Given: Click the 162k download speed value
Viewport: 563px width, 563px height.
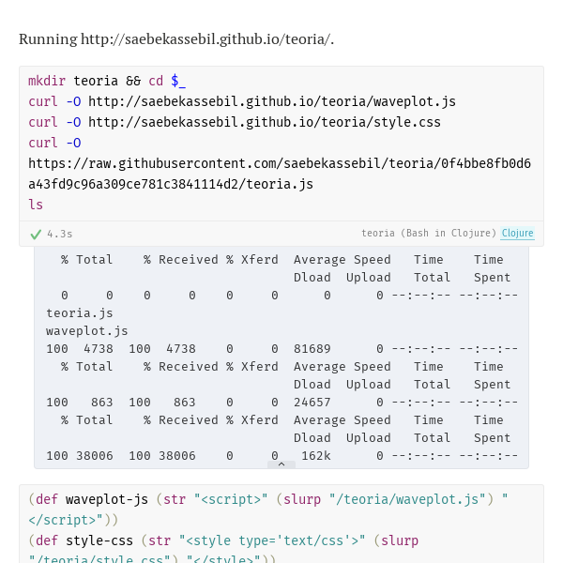Looking at the screenshot, I should pyautogui.click(x=316, y=456).
